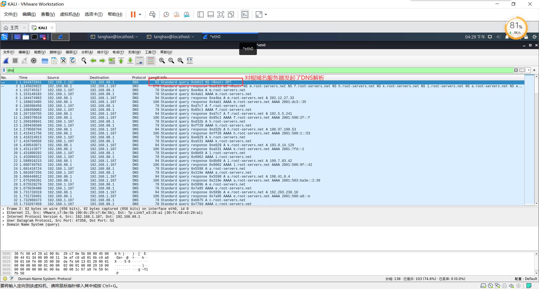The height and width of the screenshot is (289, 539).
Task: Stop the running packet capture
Action: pos(15,61)
